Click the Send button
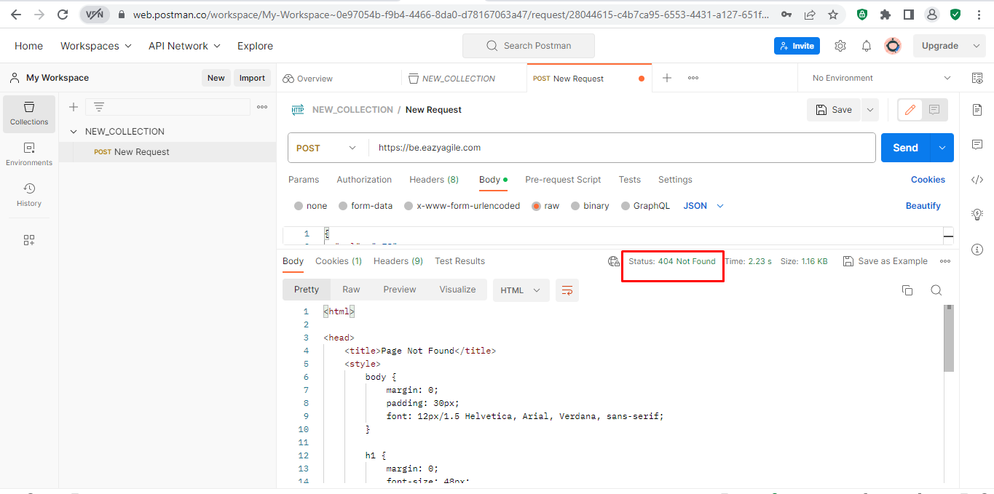 [906, 148]
